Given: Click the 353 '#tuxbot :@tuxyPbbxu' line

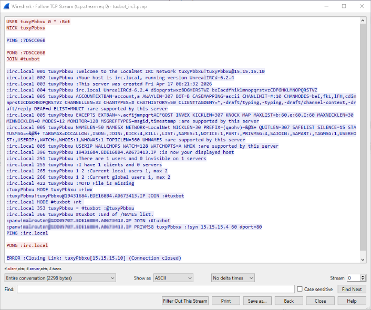Looking at the screenshot, I should pos(70,208).
